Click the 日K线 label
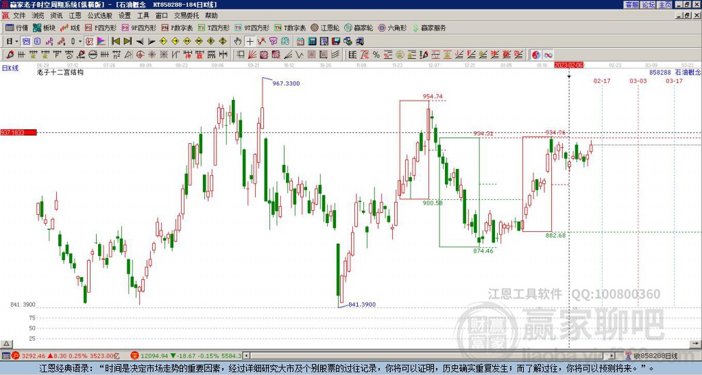Viewport: 702px width, 375px height. pyautogui.click(x=10, y=68)
